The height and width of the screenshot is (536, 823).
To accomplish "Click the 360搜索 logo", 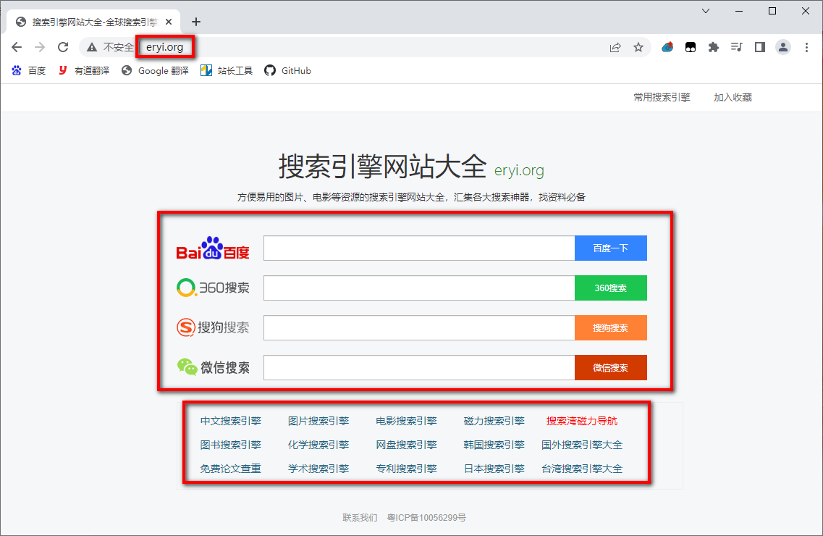I will click(x=213, y=288).
